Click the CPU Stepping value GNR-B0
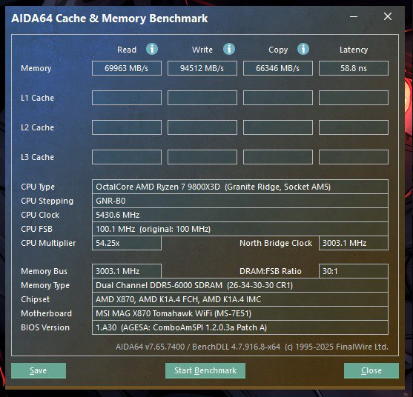 point(240,201)
